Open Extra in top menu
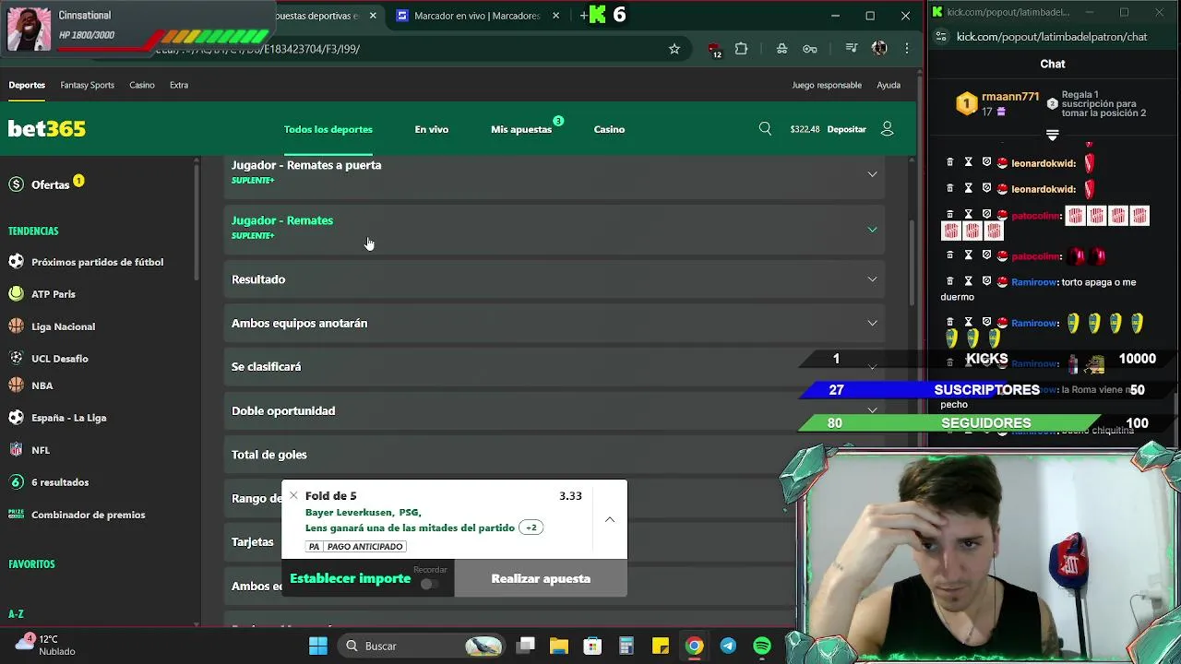This screenshot has width=1181, height=664. pos(179,85)
